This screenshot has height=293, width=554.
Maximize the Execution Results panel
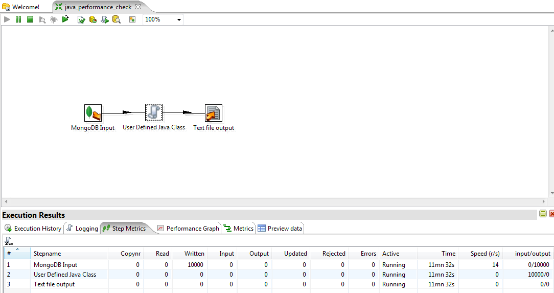click(x=543, y=213)
